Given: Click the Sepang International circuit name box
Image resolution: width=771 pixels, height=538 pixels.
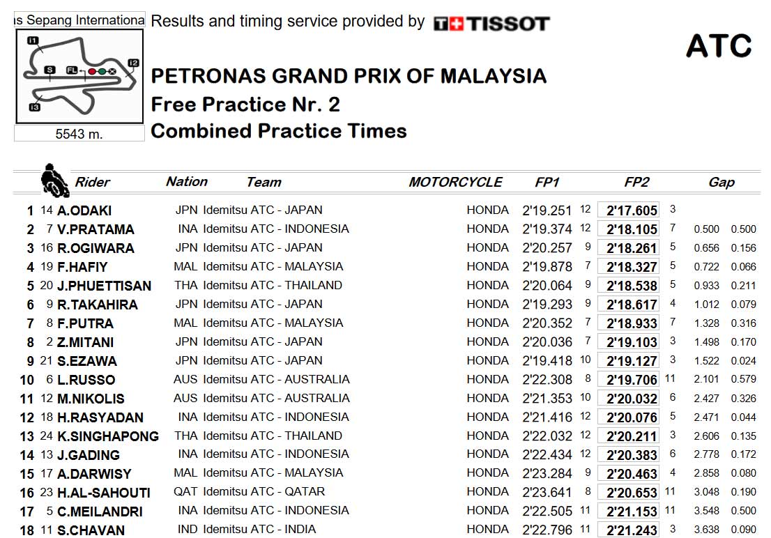Looking at the screenshot, I should tap(79, 20).
